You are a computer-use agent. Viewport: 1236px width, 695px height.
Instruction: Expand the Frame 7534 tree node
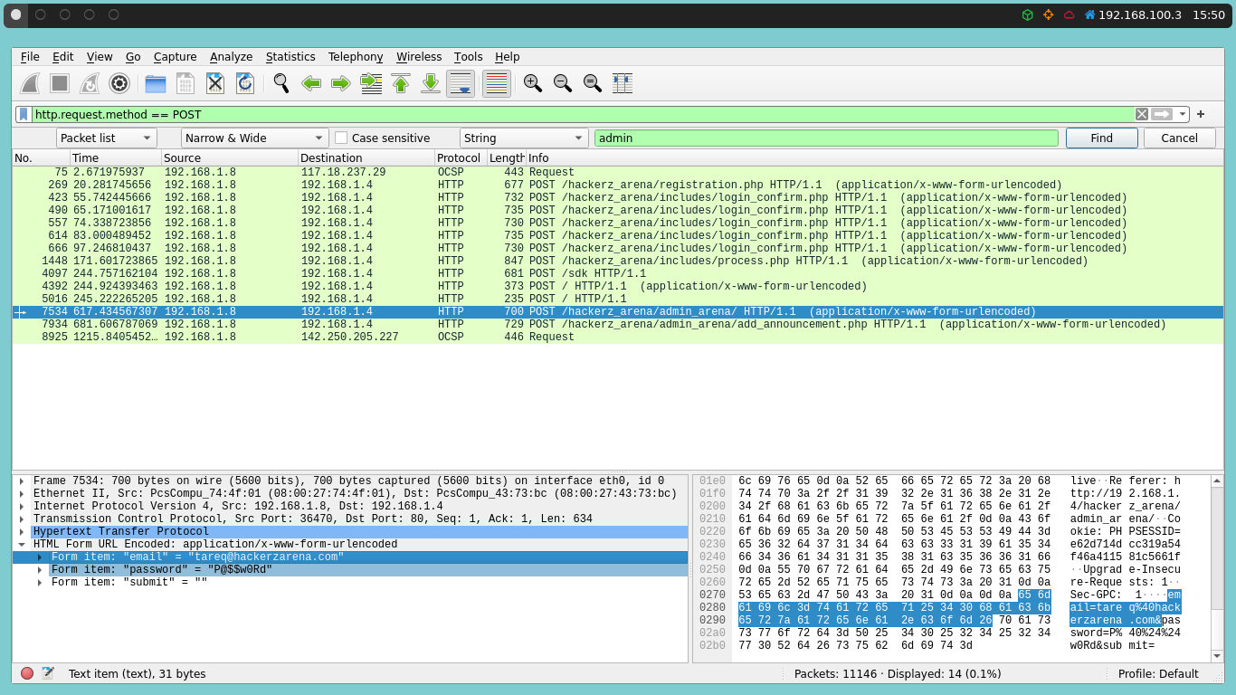(x=22, y=481)
